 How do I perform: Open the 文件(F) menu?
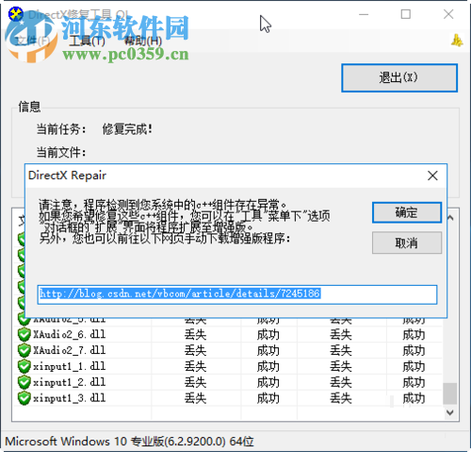coord(33,41)
